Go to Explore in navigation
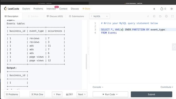176x99 pixels. coord(26,9)
